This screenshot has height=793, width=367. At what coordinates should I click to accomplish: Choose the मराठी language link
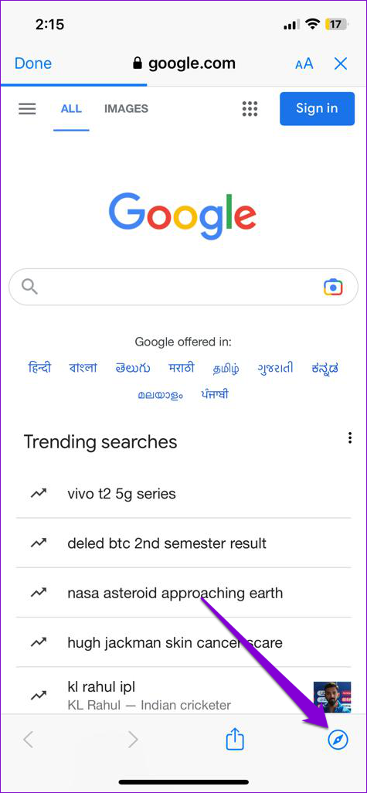coord(182,368)
